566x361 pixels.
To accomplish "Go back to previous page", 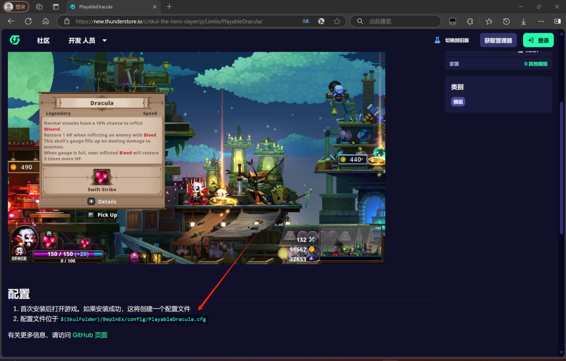I will coord(11,21).
